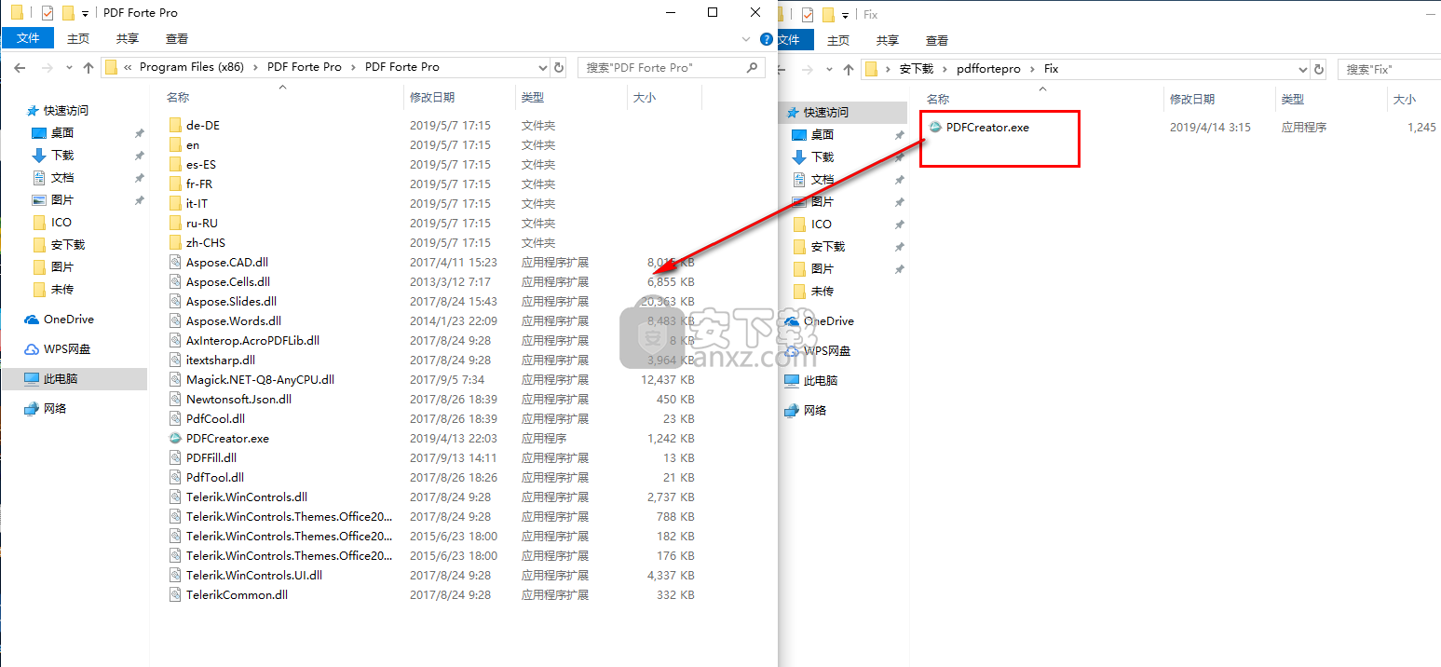
Task: Click the help icon in PDF Forte Pro window
Action: (x=767, y=39)
